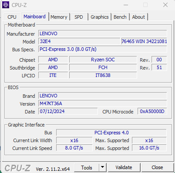Viewport: 175px width, 173px height.
Task: Select BIOS Version M47KT36A
Action: tap(103, 103)
